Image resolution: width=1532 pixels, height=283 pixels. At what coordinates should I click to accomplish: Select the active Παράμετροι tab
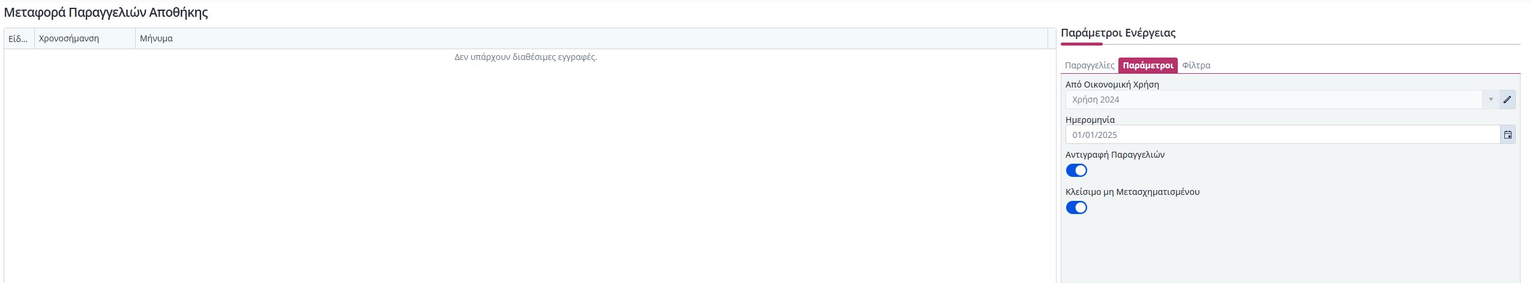tap(1148, 65)
